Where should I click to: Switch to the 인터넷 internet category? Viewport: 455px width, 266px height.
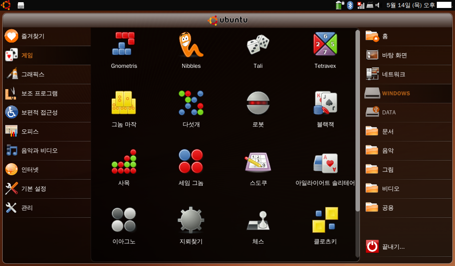(x=47, y=170)
